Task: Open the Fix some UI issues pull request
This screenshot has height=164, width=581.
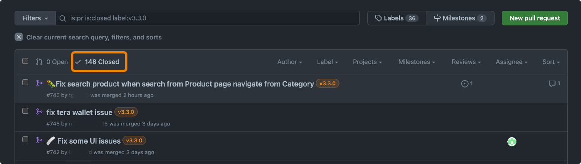Action: pyautogui.click(x=89, y=141)
